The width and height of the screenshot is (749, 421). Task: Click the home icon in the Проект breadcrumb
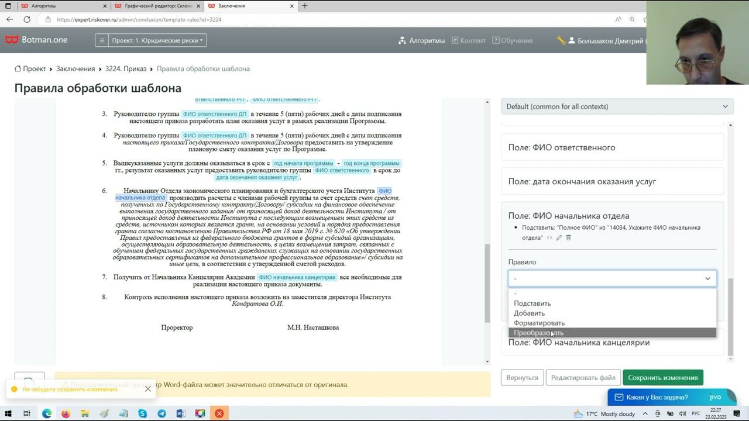click(18, 68)
